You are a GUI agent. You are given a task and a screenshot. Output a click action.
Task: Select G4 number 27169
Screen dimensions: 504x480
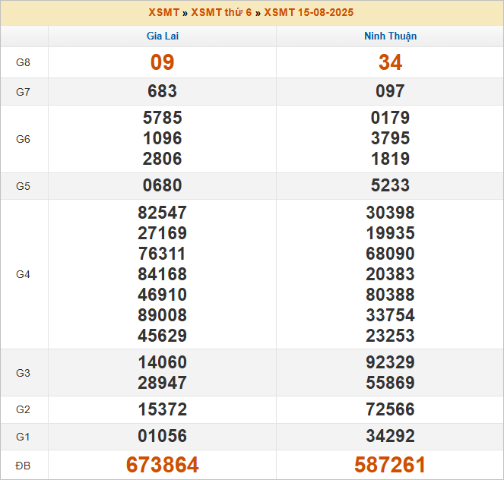click(163, 233)
